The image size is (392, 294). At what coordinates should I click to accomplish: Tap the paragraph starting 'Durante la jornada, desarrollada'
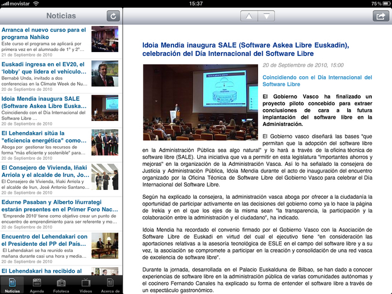click(x=257, y=280)
